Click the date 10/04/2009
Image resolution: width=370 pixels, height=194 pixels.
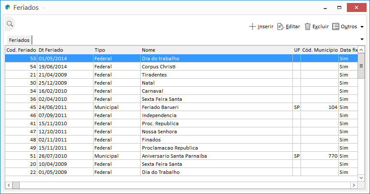pos(53,164)
